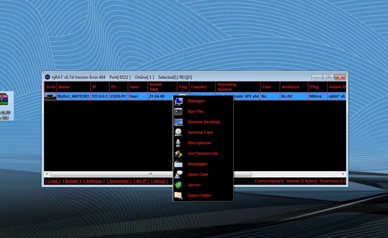Click the Open Chat icon
The image size is (388, 238).
point(179,174)
